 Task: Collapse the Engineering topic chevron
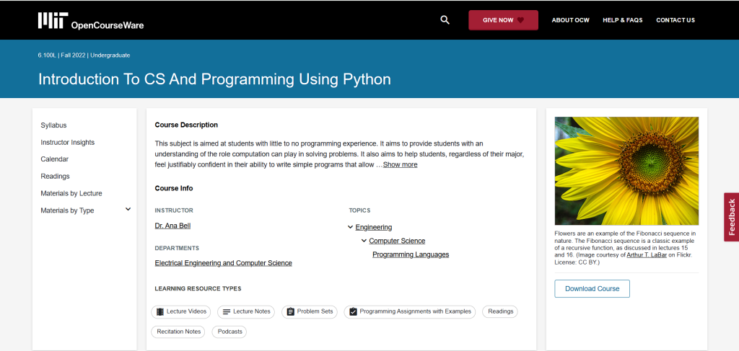[350, 227]
